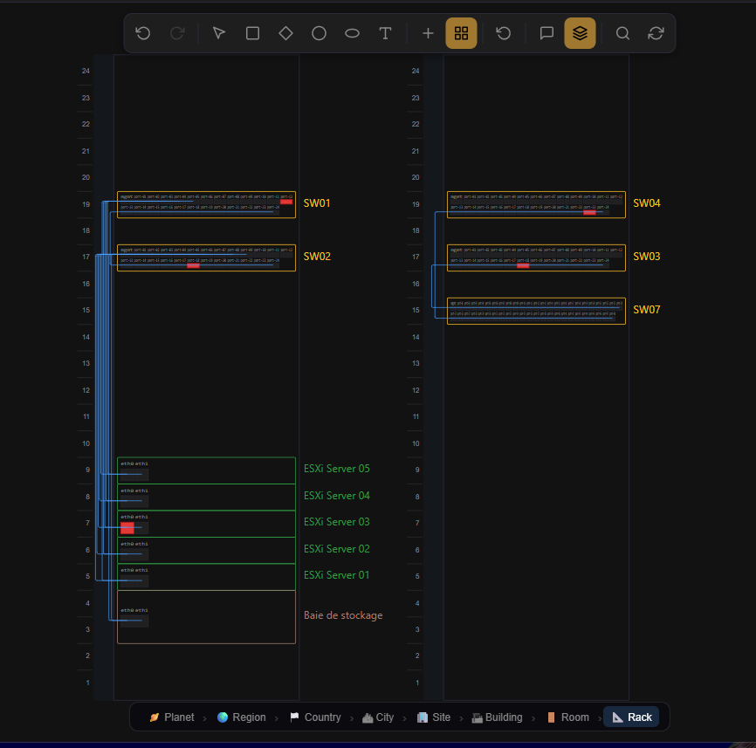Select the circle shape tool
Viewport: 756px width, 748px height.
(x=320, y=33)
